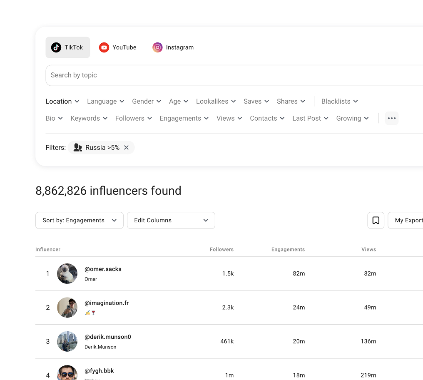Viewport: 423px width, 380px height.
Task: Click the YouTube logo icon
Action: pyautogui.click(x=104, y=47)
